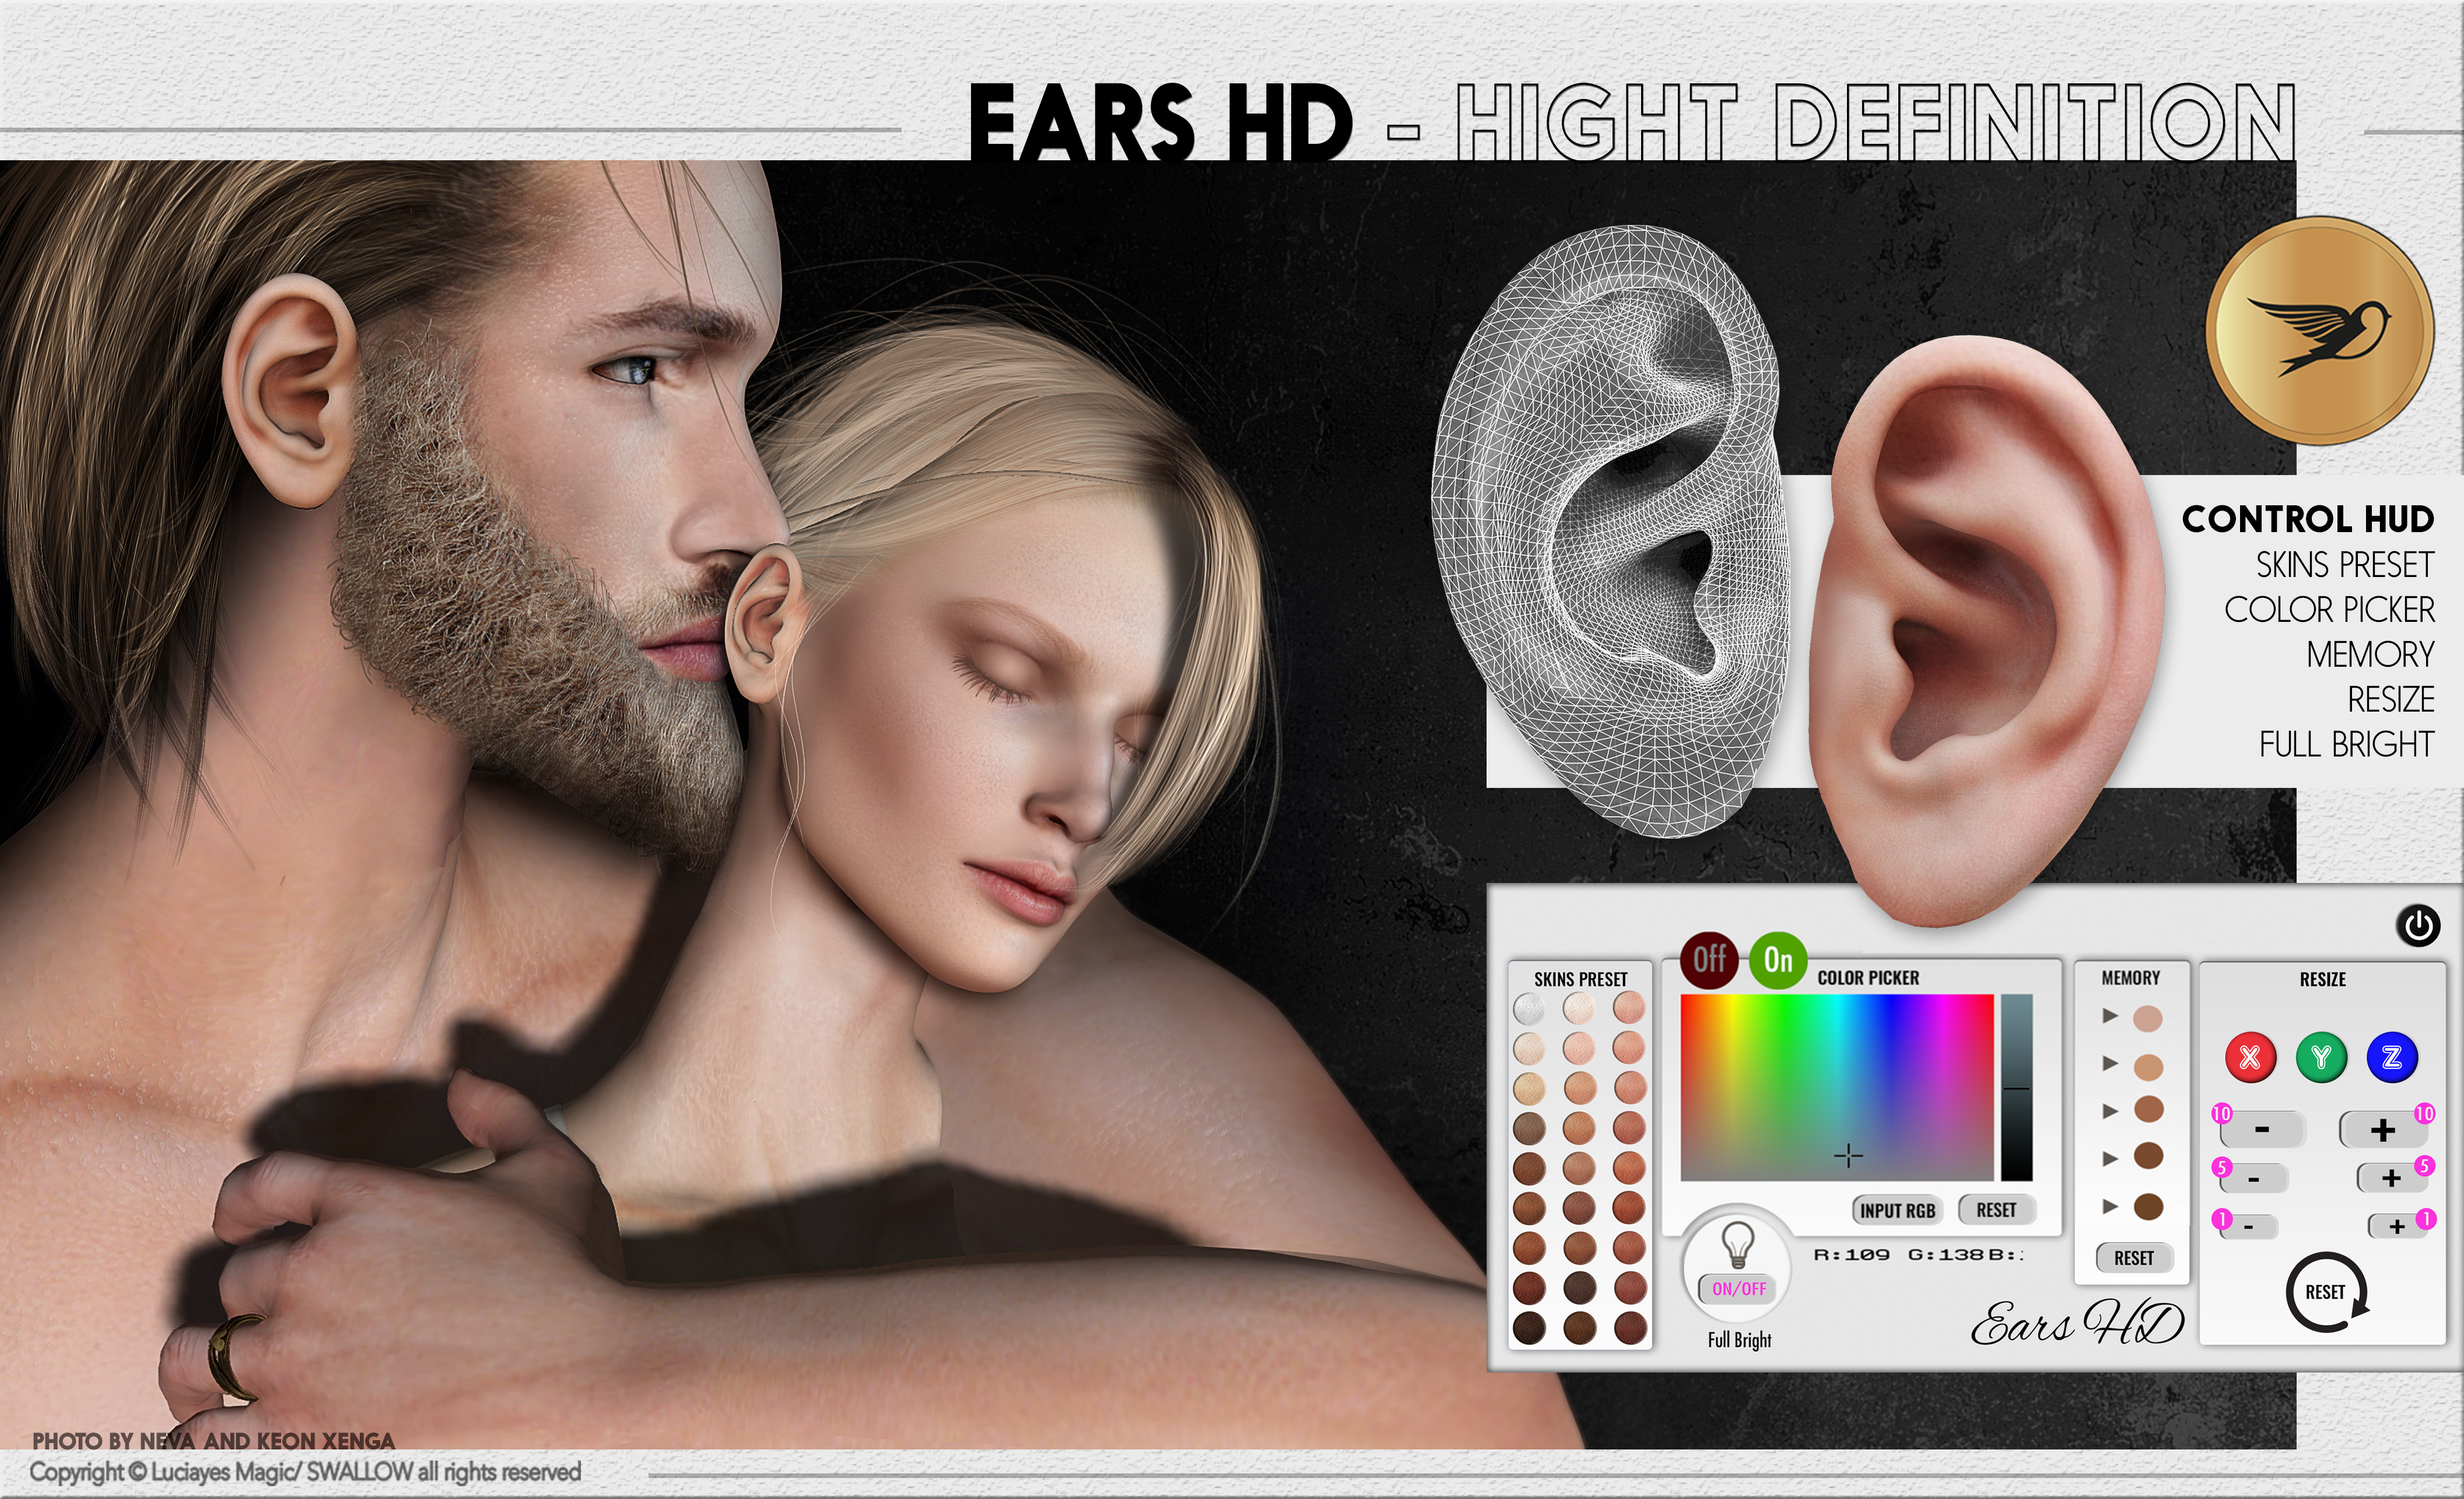Decrease size by 5 with minus button
The image size is (2464, 1499).
2253,1179
